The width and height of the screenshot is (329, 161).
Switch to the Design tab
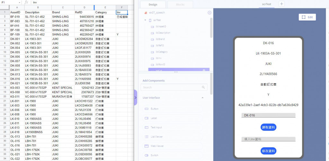coord(153,4)
